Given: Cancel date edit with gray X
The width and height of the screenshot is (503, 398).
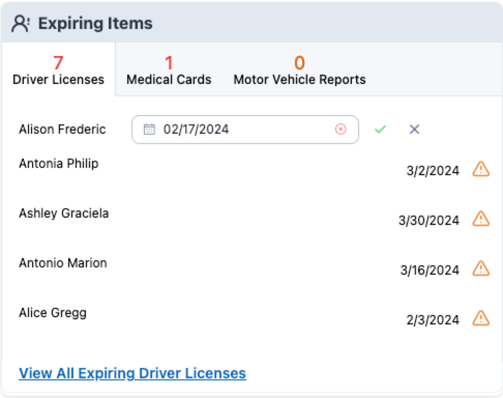Looking at the screenshot, I should click(414, 130).
